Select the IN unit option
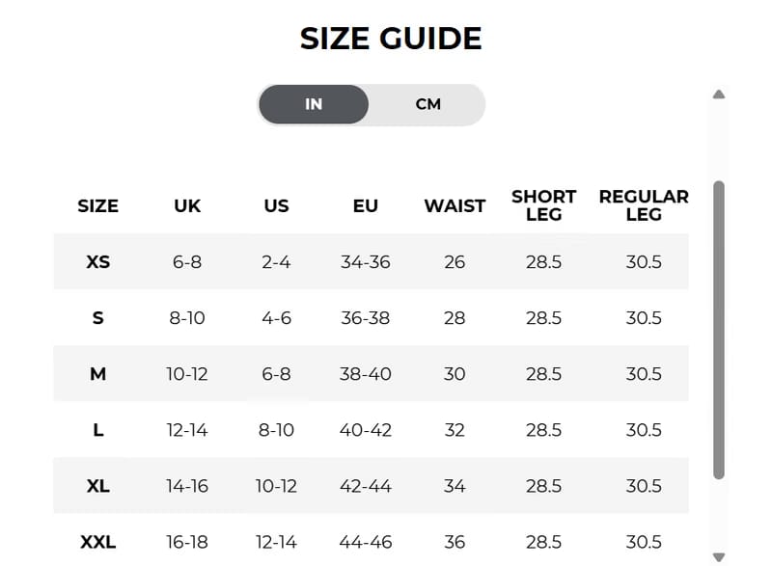This screenshot has height=566, width=772. pyautogui.click(x=314, y=104)
